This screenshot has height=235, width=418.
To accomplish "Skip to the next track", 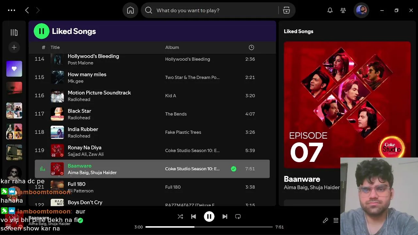I will (225, 216).
